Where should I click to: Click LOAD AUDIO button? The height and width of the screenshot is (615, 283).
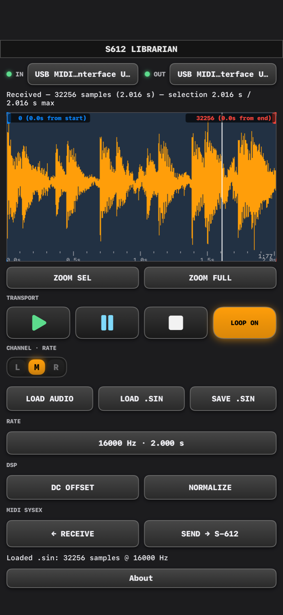[x=50, y=399]
